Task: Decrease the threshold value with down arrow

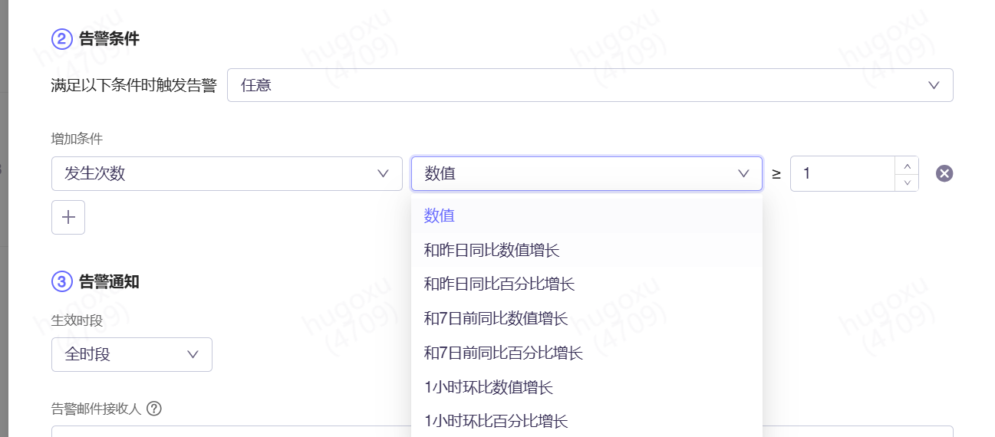Action: (x=907, y=182)
